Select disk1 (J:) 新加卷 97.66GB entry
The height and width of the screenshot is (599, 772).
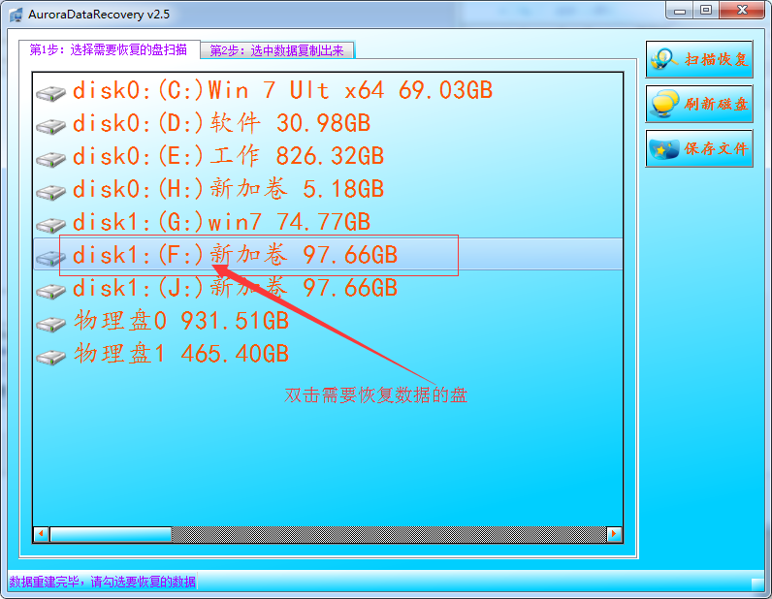[235, 288]
